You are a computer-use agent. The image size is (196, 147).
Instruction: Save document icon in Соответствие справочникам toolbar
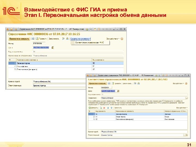tap(109, 83)
